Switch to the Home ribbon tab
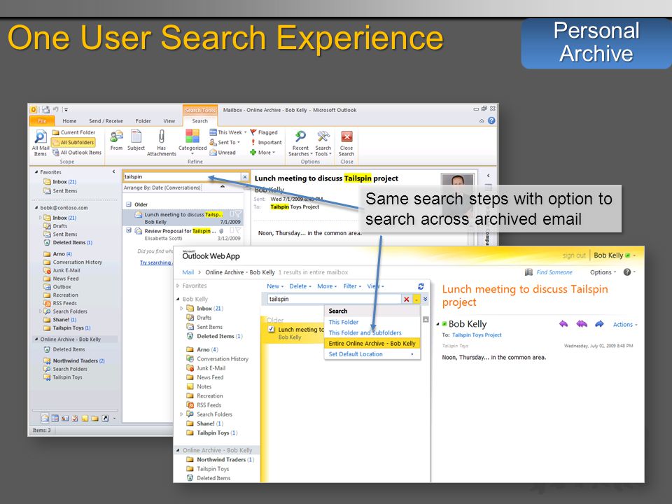The height and width of the screenshot is (504, 672). 69,121
